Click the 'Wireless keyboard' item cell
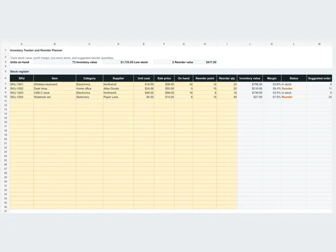The image size is (336, 252). tap(55, 84)
